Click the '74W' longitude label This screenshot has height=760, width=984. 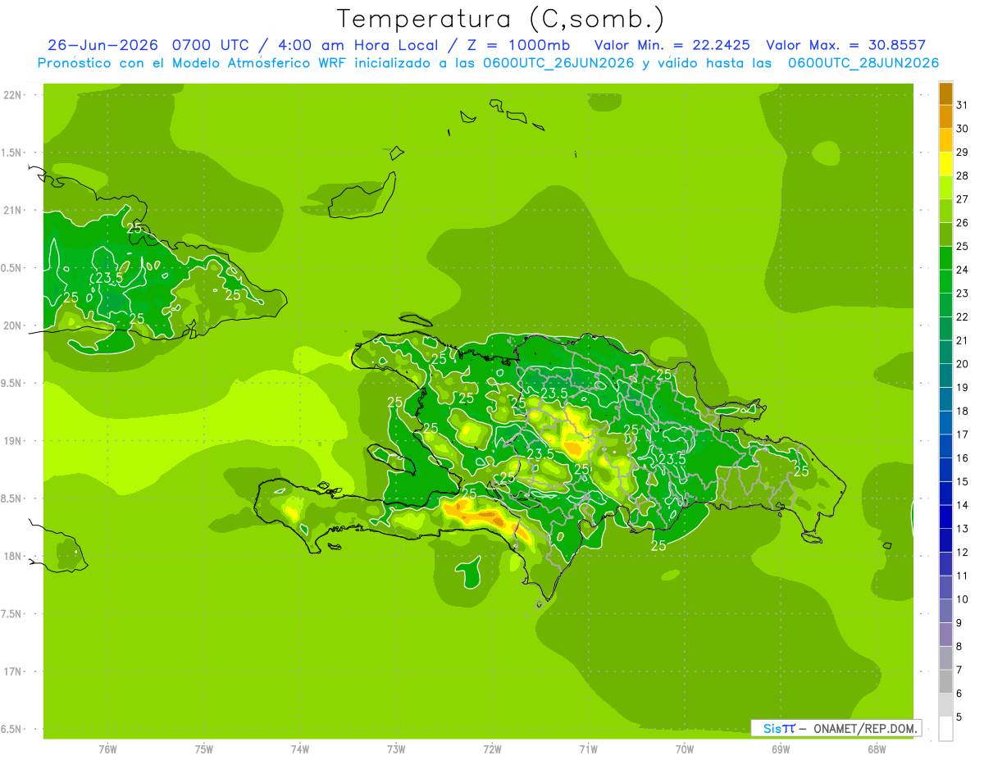[x=300, y=749]
